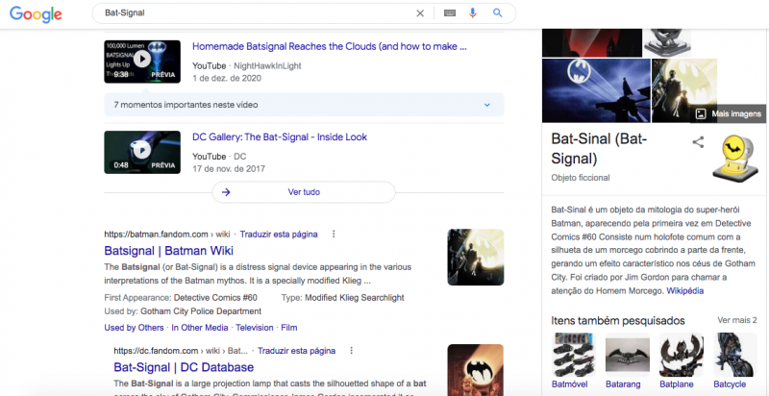Jump to In Other Media section link
The width and height of the screenshot is (769, 396).
202,328
